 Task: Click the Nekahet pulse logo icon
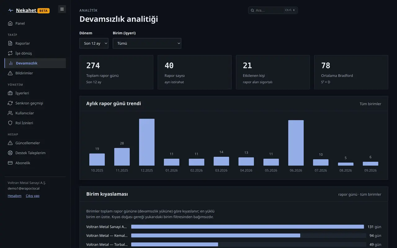(11, 11)
